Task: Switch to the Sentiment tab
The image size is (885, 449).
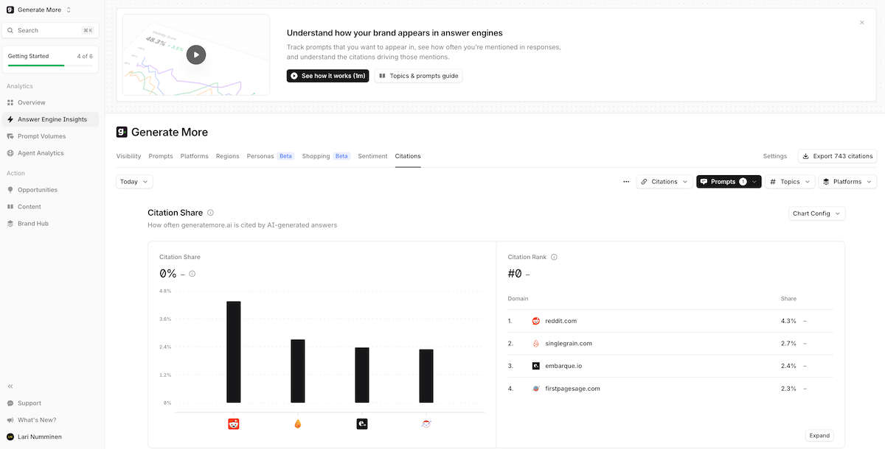Action: coord(372,156)
